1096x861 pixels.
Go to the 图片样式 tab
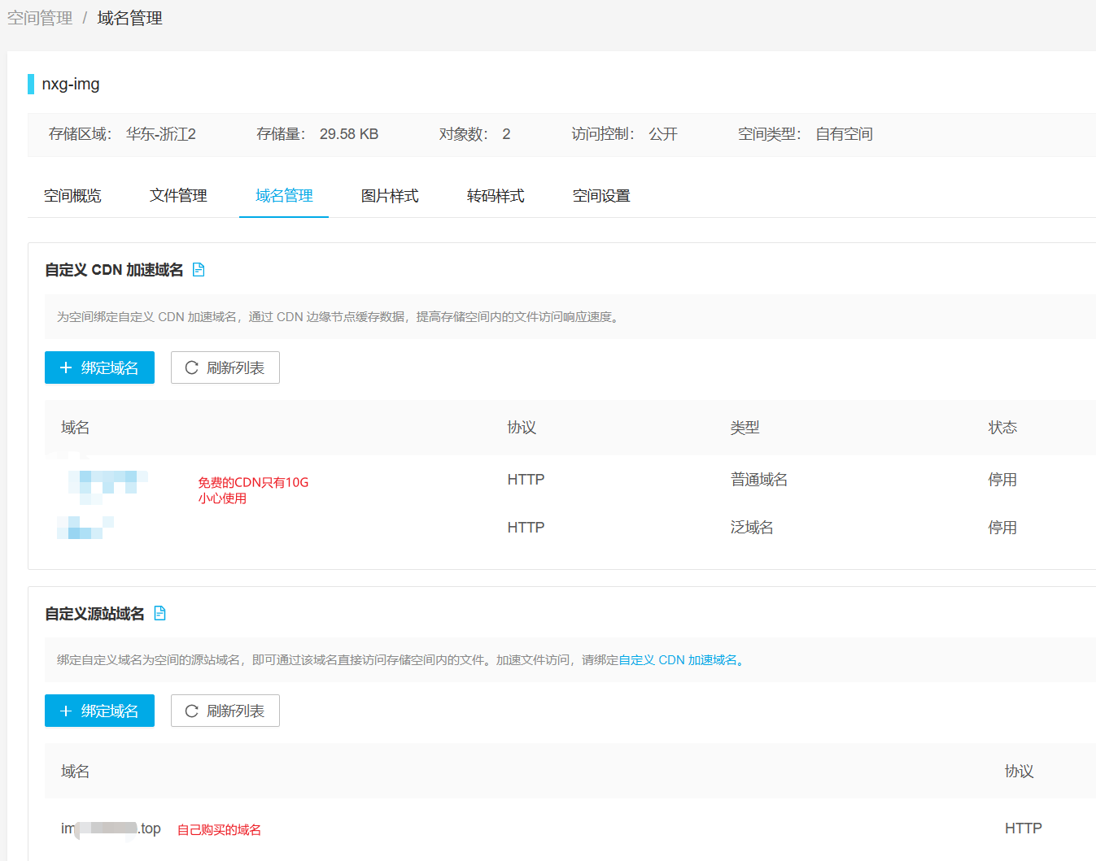pyautogui.click(x=390, y=196)
